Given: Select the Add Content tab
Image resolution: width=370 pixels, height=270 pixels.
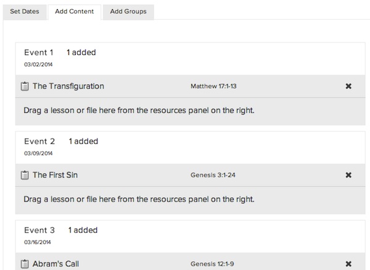Looking at the screenshot, I should 74,12.
